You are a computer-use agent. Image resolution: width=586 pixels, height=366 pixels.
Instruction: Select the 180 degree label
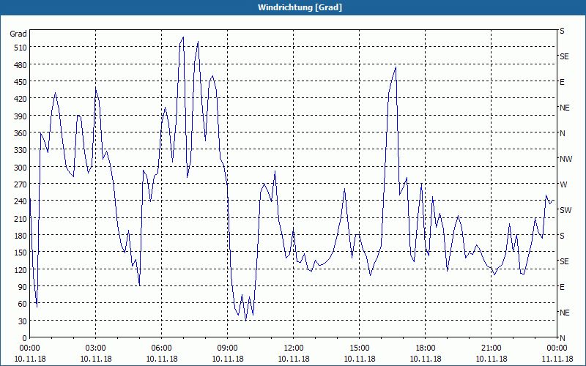point(21,236)
